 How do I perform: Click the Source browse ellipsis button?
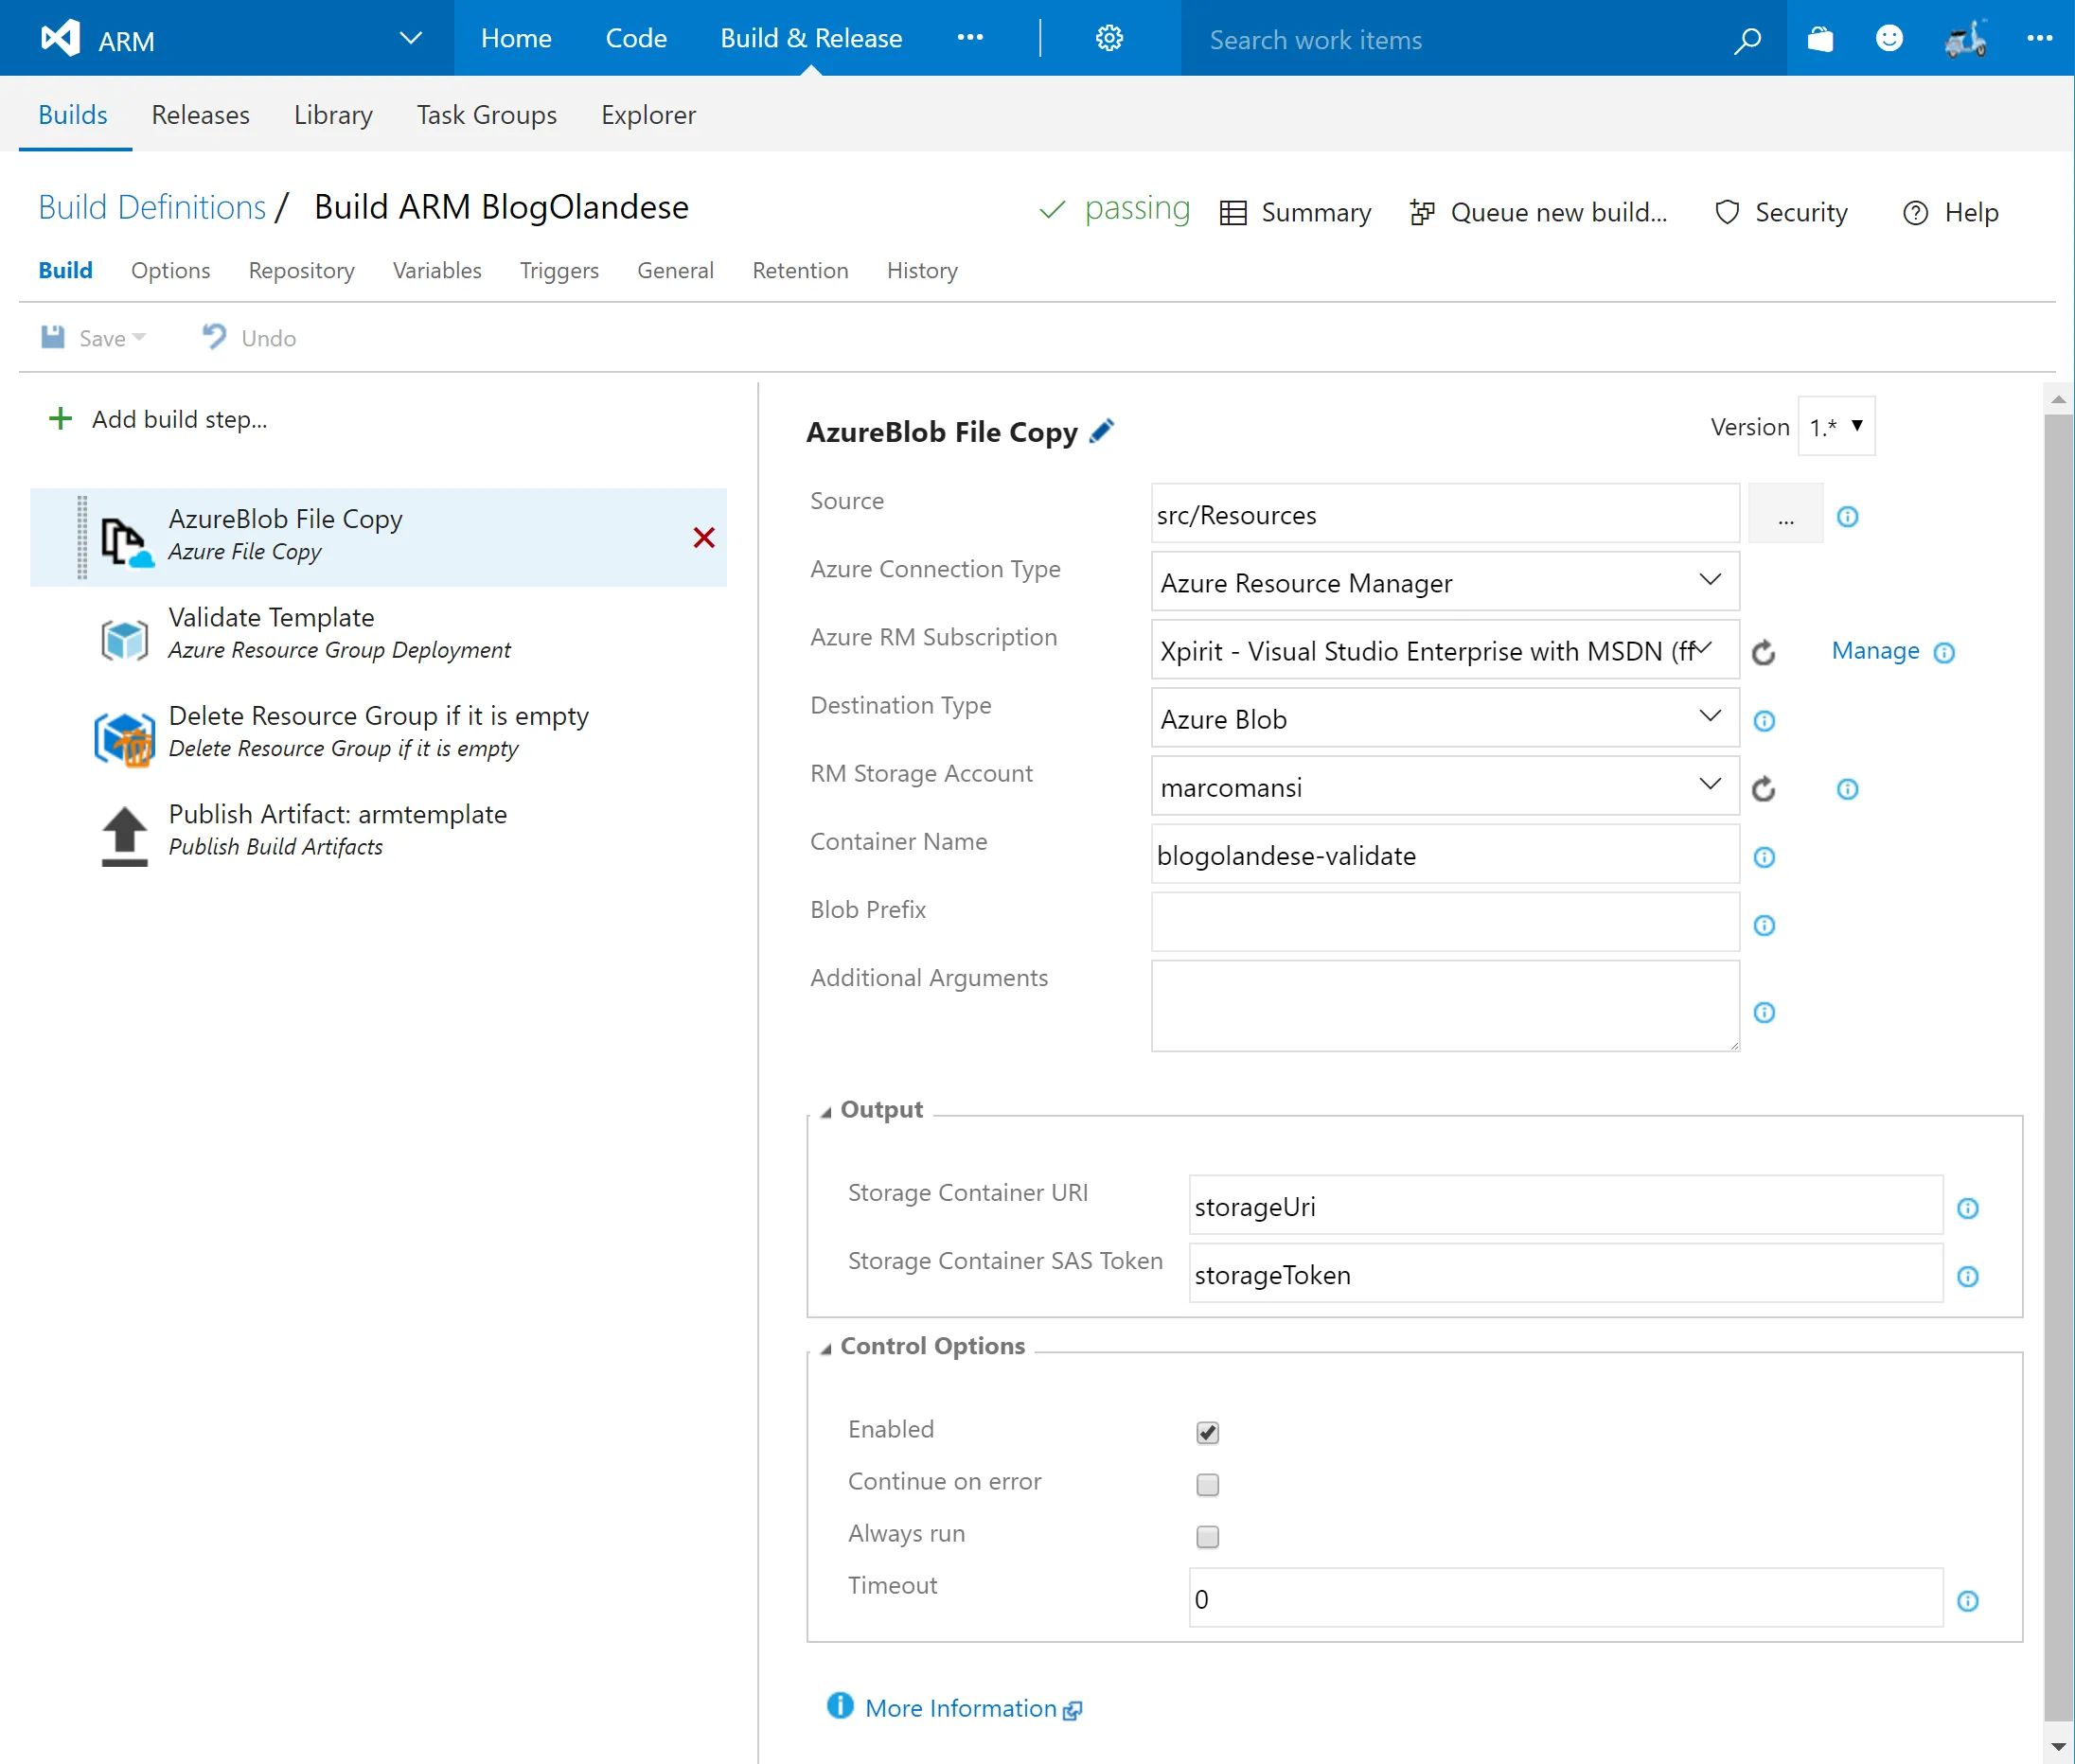point(1785,514)
